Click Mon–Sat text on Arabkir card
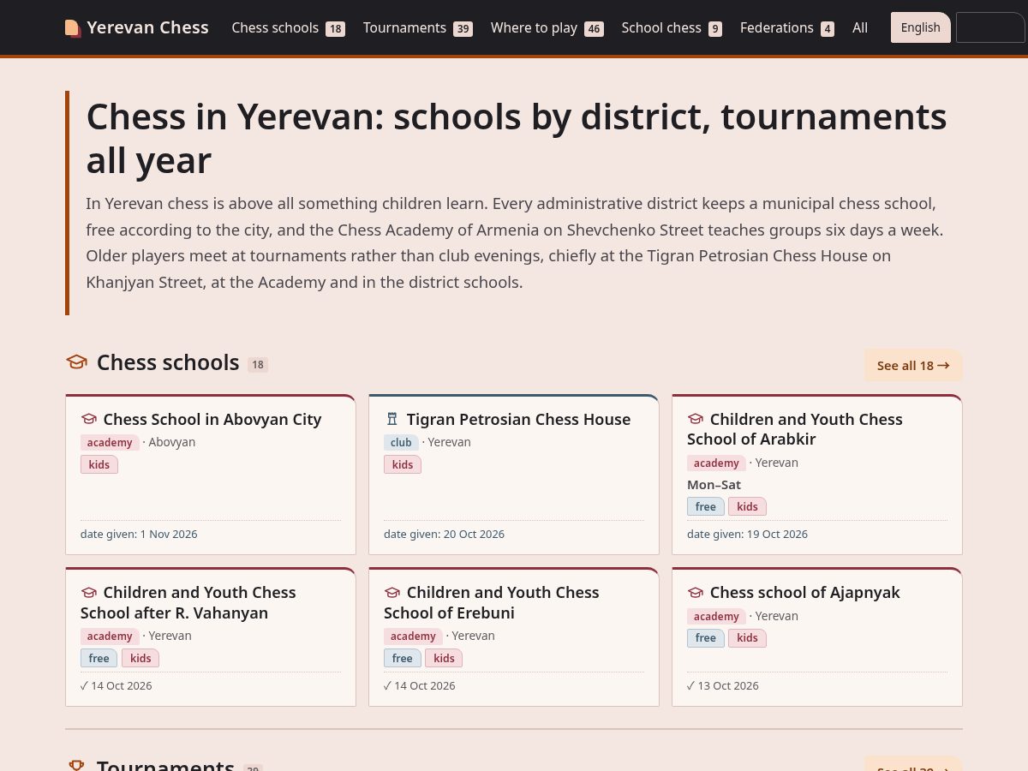1028x771 pixels. 714,485
